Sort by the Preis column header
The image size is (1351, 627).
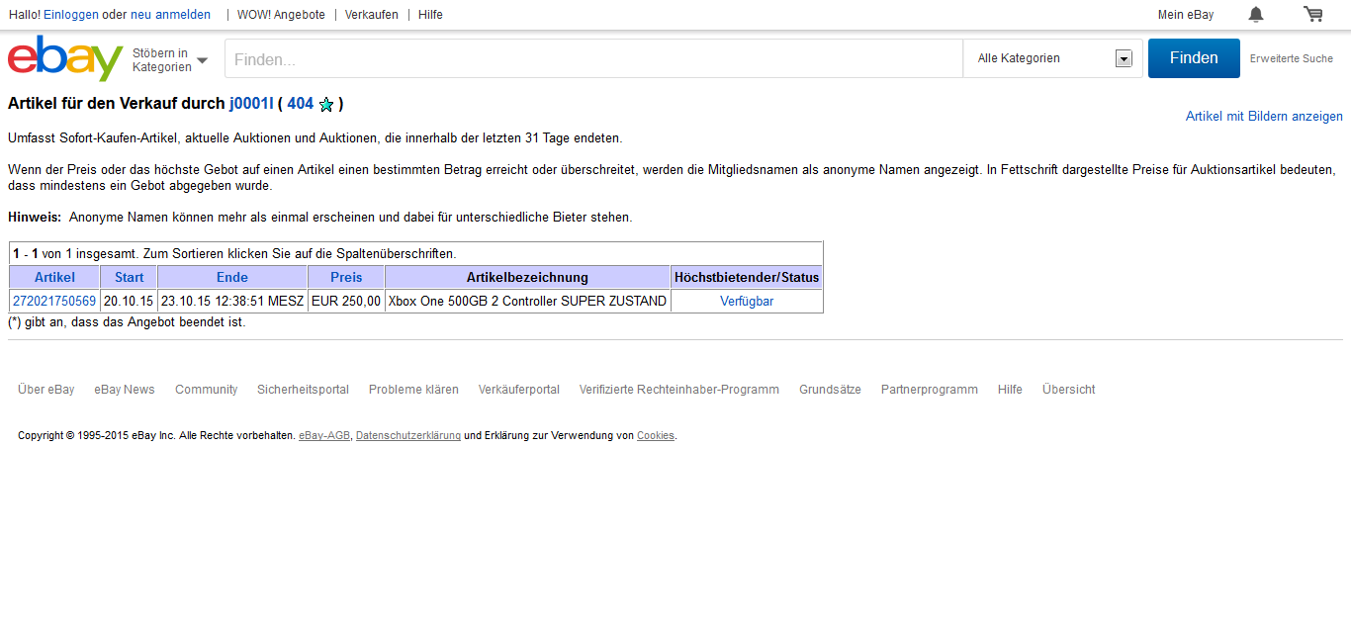pos(346,277)
